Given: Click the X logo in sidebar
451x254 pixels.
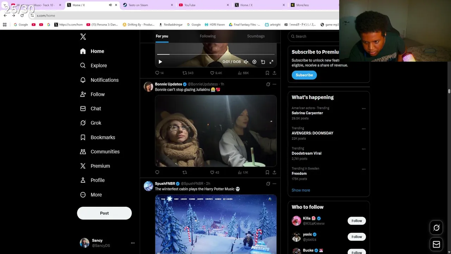Looking at the screenshot, I should (83, 37).
